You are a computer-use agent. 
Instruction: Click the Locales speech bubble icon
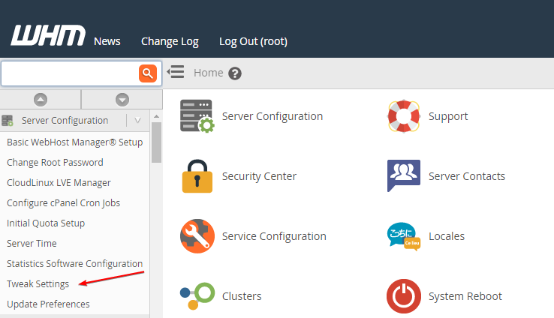[403, 236]
